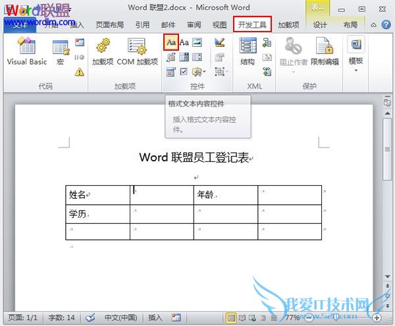
Task: Open the 引用 tab
Action: coord(143,25)
